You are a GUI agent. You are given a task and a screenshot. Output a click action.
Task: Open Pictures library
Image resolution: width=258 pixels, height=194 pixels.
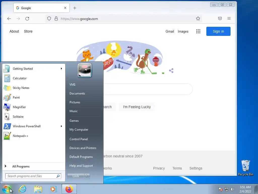[x=75, y=102]
